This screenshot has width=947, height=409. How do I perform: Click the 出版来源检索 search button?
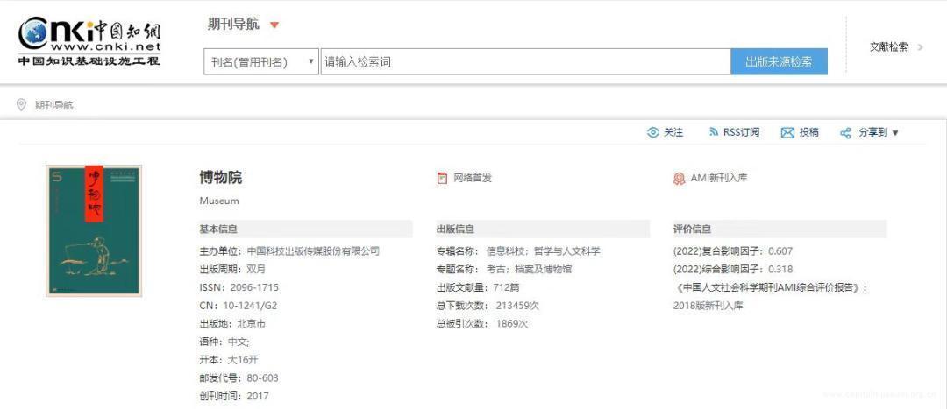(779, 62)
